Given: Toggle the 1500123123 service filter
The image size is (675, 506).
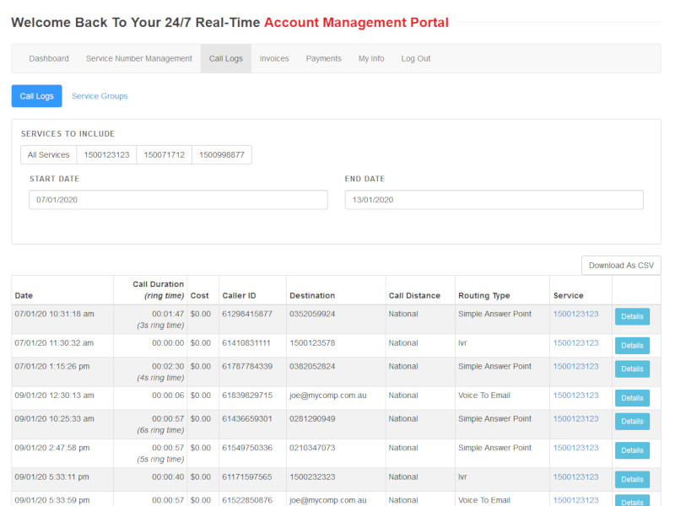Looking at the screenshot, I should [106, 155].
